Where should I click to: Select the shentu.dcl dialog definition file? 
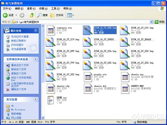88,88
